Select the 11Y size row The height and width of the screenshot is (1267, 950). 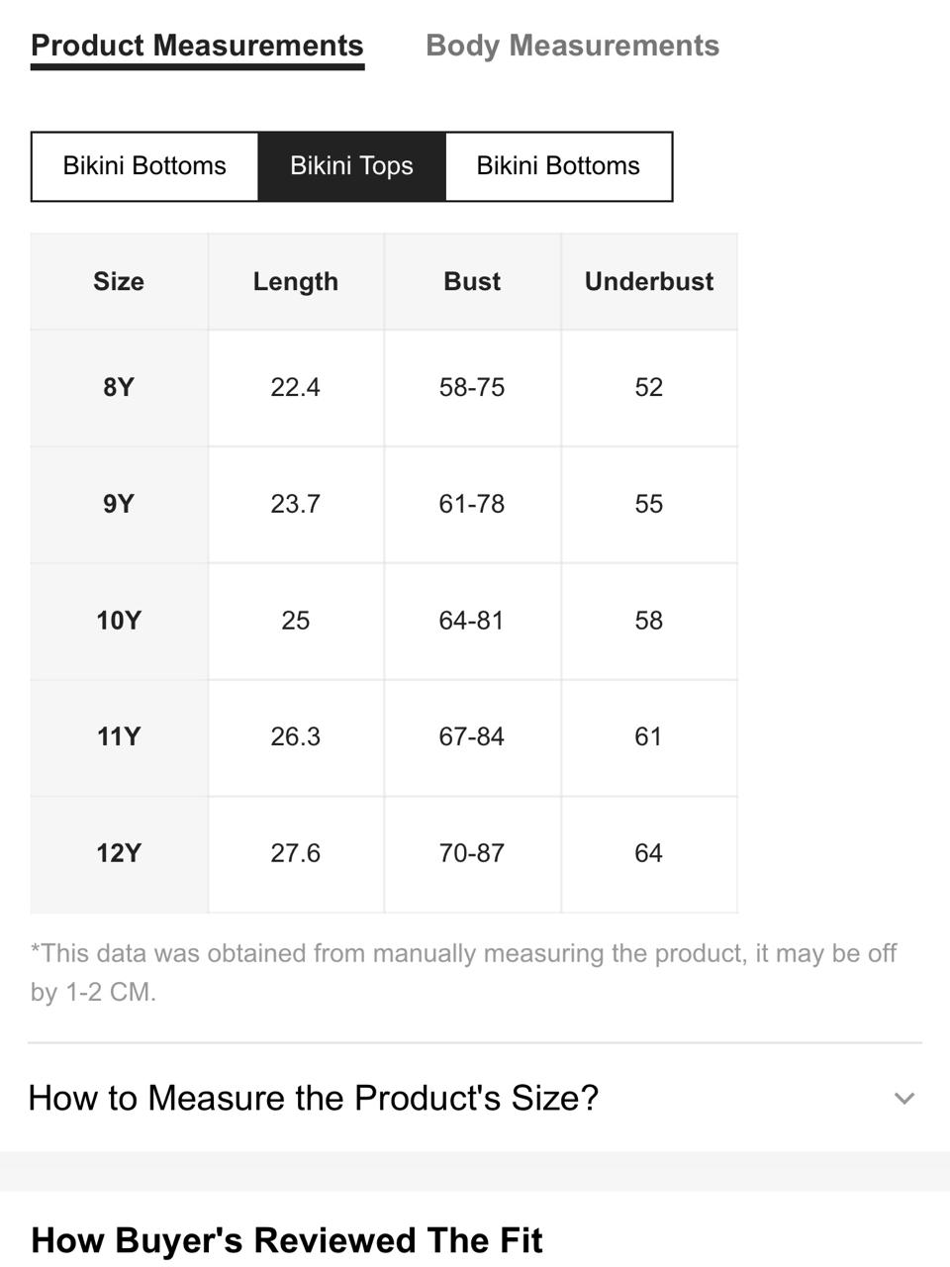(x=384, y=736)
